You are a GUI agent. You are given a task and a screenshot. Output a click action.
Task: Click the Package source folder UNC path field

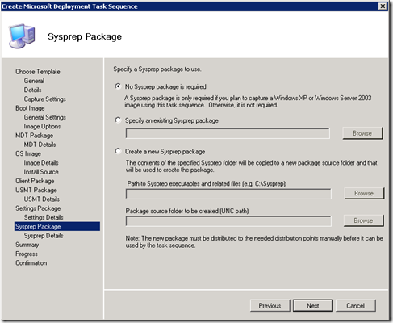228,221
